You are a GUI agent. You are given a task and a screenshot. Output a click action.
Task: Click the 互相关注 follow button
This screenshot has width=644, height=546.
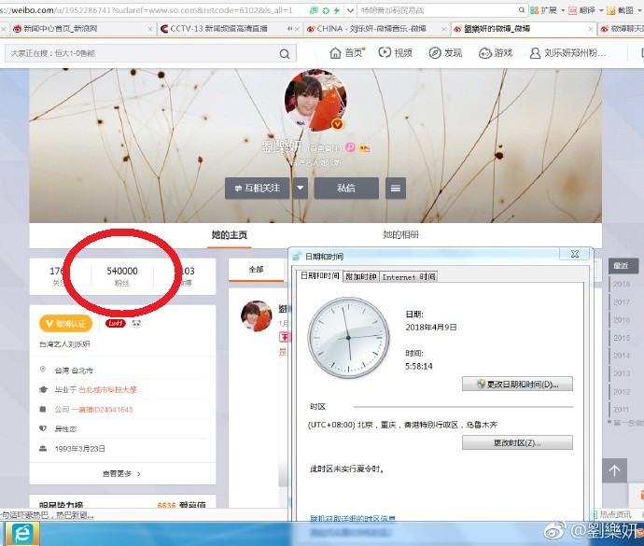[x=258, y=188]
